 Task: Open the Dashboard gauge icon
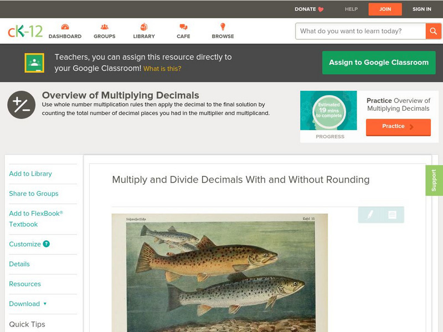click(x=65, y=27)
